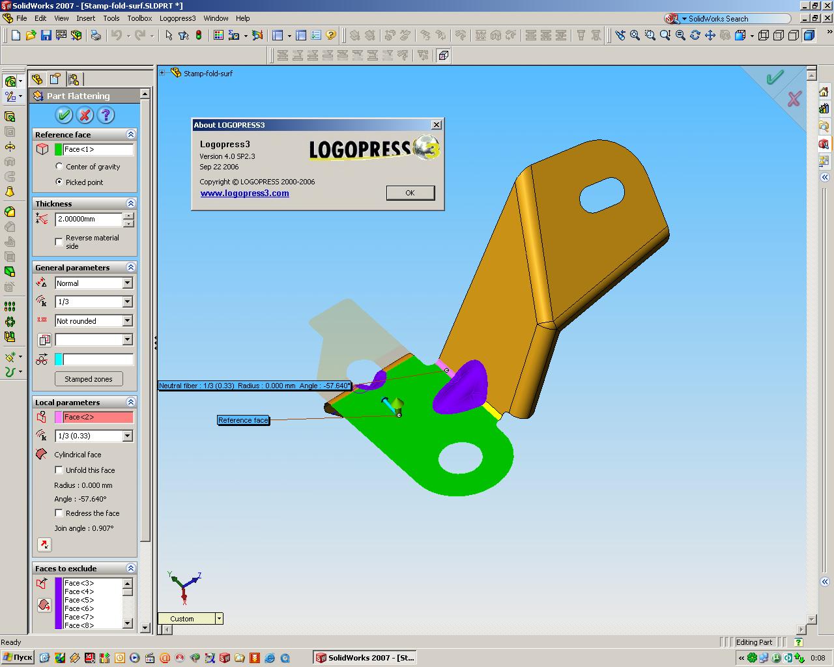Click OK in About LOGOPRESS3 dialog
This screenshot has width=834, height=667.
pos(410,193)
